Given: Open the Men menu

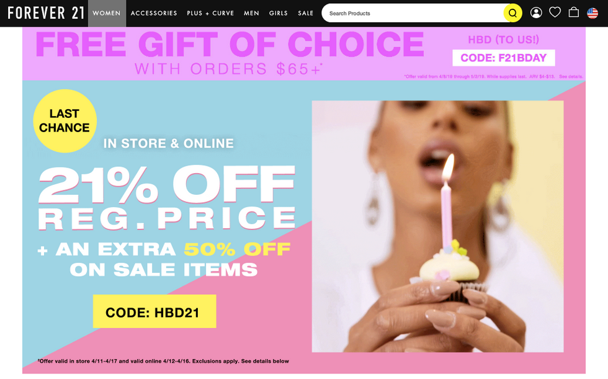Looking at the screenshot, I should 251,13.
